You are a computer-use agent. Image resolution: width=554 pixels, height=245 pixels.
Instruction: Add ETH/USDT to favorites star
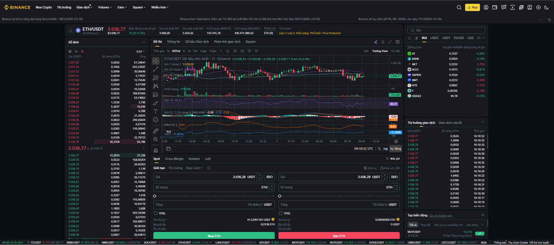(71, 30)
